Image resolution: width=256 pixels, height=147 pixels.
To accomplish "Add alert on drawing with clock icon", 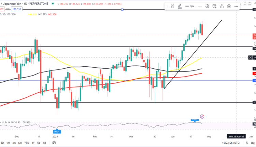I will 214,6.
